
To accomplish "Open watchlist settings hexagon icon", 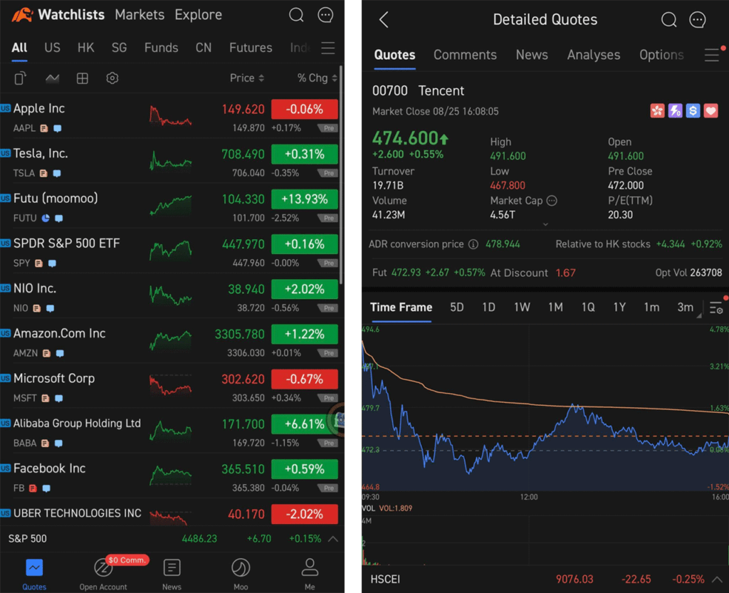I will click(112, 78).
